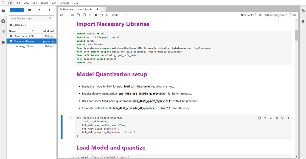Insert a cell above the active cell
The height and width of the screenshot is (159, 306).
tap(277, 118)
